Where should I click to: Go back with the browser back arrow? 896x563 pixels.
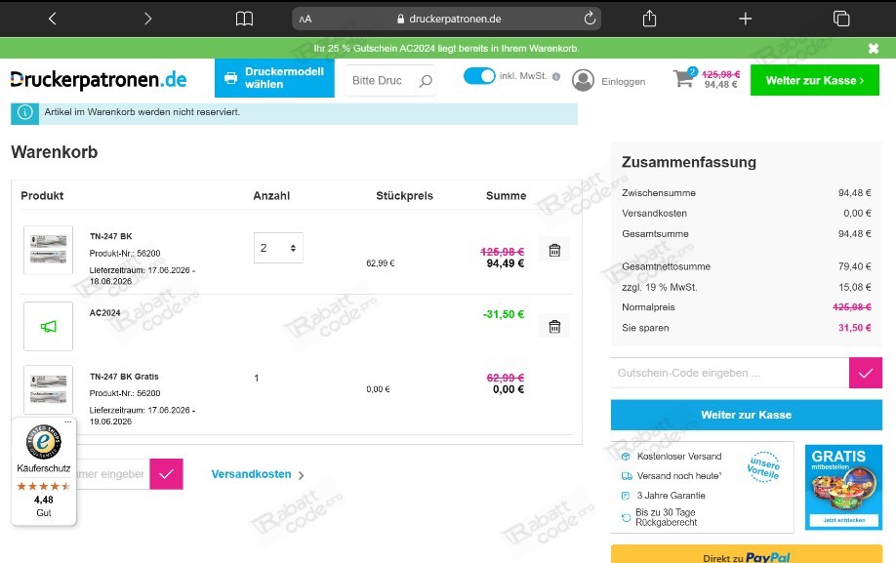pyautogui.click(x=52, y=19)
